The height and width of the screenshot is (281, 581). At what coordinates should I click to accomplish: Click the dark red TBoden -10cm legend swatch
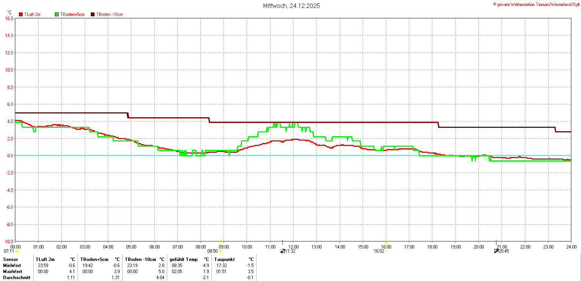coord(93,14)
